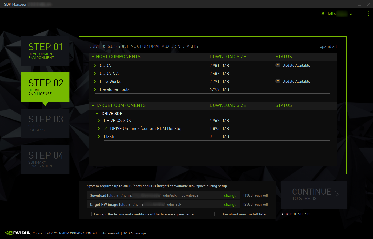
Task: Close the SDK Manager window
Action: click(x=368, y=4)
